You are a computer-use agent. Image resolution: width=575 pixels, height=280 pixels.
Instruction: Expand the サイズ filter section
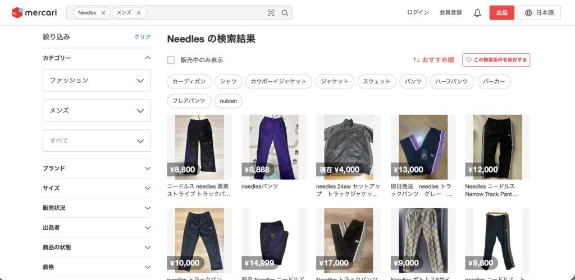97,188
